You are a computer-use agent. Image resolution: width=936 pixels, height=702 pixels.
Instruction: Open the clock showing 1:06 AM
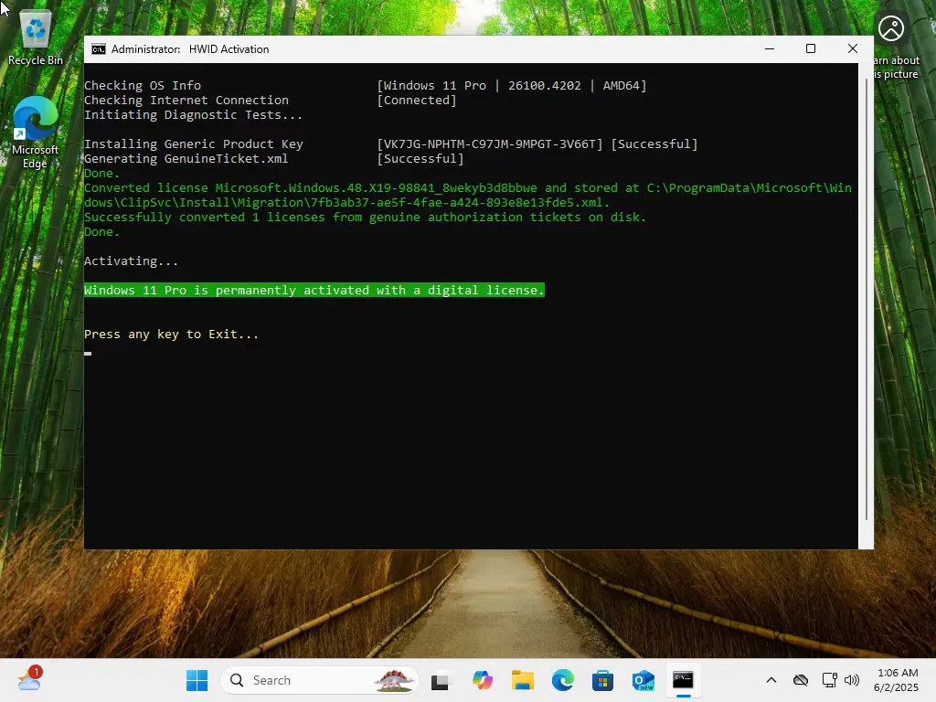point(896,680)
